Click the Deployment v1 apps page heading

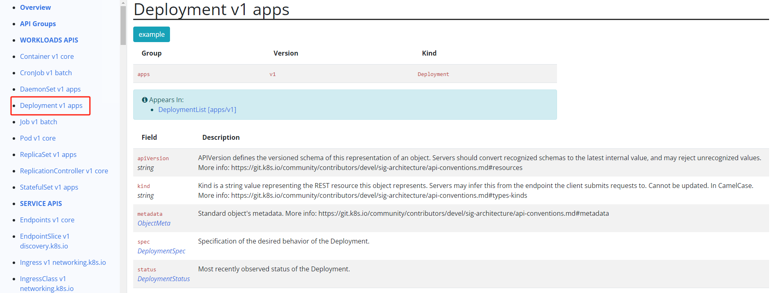(x=211, y=9)
